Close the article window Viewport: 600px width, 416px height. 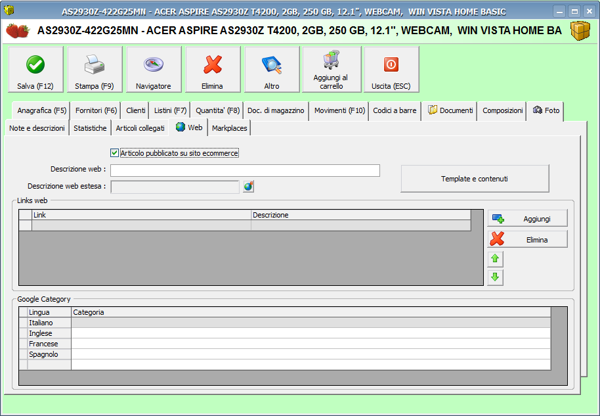click(589, 11)
